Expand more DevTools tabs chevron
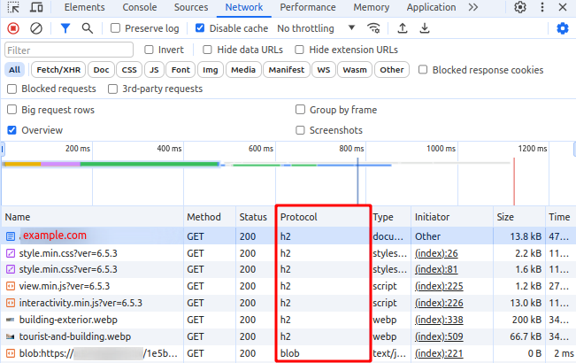576x363 pixels. pos(473,8)
